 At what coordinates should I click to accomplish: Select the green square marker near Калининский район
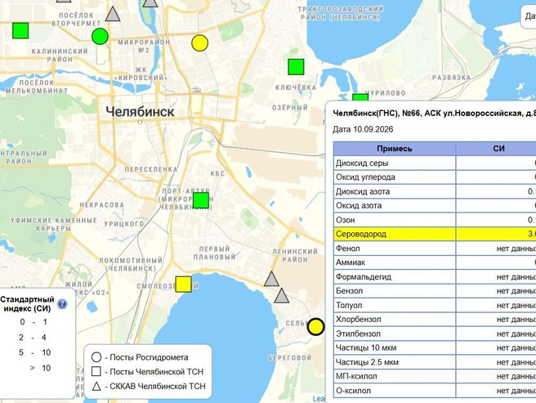point(20,30)
